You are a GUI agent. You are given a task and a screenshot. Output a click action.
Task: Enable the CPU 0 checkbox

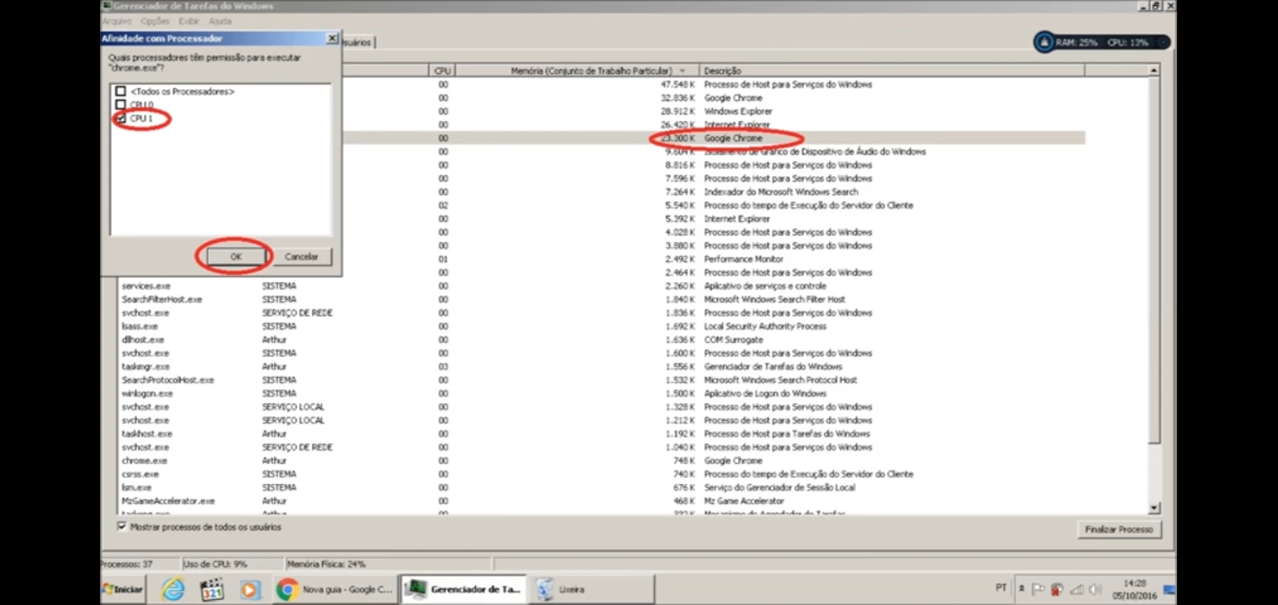tap(121, 104)
